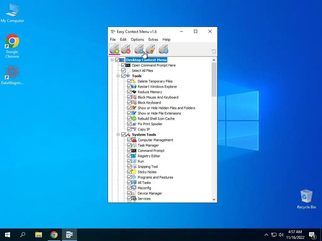Click the Desktop Context Menu monitor icon
Screen dimensions: 322x241
coord(122,60)
